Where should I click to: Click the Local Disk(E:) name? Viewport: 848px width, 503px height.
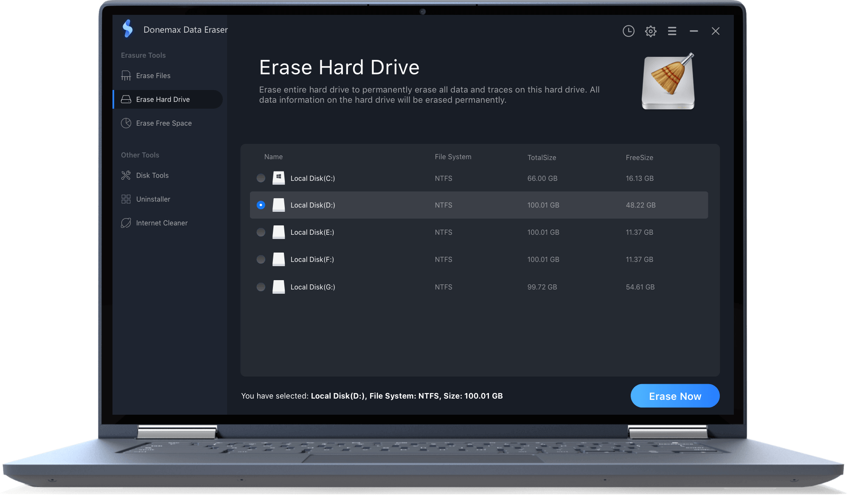coord(312,232)
